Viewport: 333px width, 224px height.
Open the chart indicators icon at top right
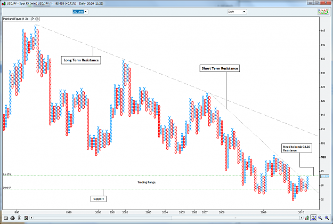pos(323,12)
